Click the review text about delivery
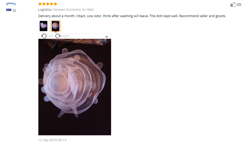The height and width of the screenshot is (146, 249). pos(132,16)
